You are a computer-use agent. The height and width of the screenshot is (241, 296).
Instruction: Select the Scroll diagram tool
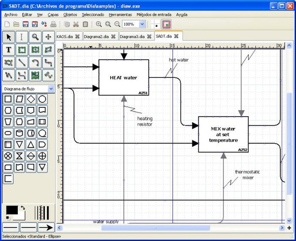pyautogui.click(x=48, y=37)
